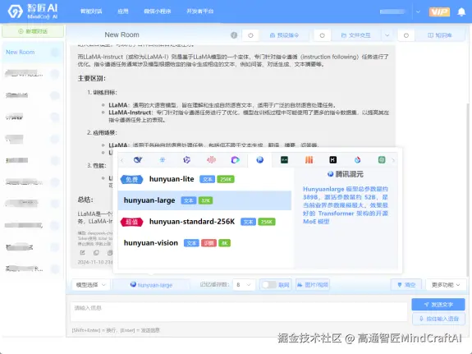Click the message input field
This screenshot has width=472, height=354.
coord(239,311)
